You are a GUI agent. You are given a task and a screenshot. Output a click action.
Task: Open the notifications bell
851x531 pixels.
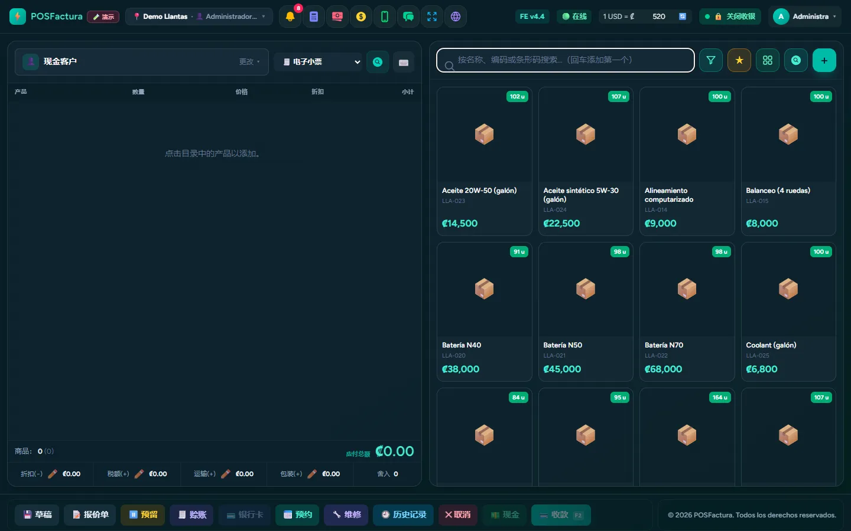[290, 17]
